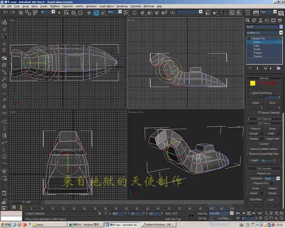
Task: Open Select by Name tool
Action: [66, 12]
